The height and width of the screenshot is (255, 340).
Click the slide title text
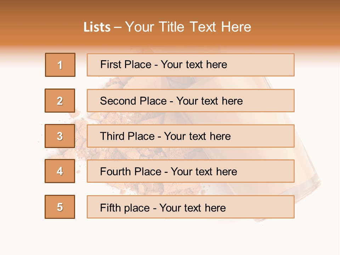pos(167,27)
